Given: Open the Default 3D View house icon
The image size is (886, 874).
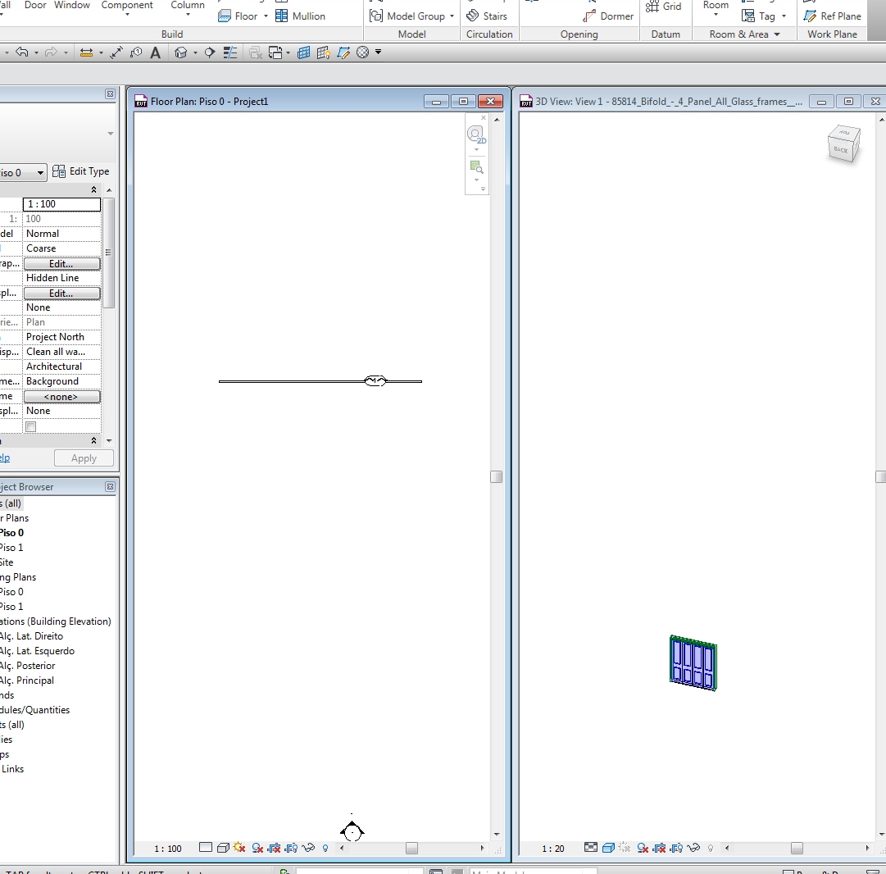Looking at the screenshot, I should [x=181, y=52].
